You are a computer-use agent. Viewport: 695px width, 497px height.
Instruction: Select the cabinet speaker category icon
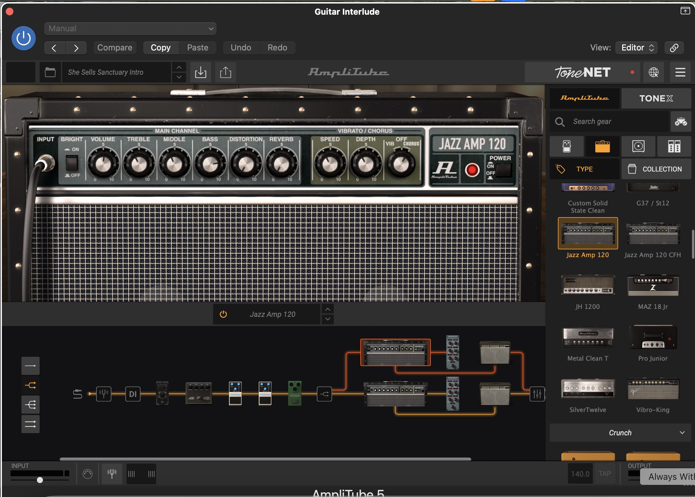tap(638, 146)
